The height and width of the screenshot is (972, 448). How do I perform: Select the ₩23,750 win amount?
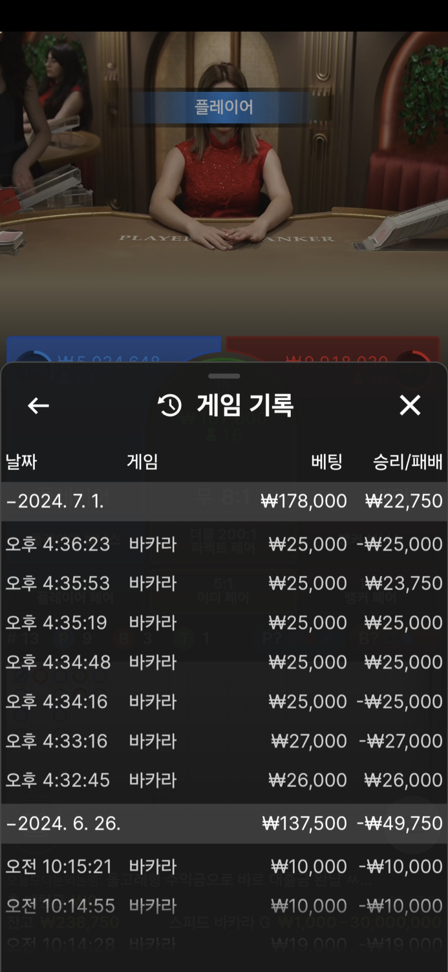pyautogui.click(x=403, y=583)
